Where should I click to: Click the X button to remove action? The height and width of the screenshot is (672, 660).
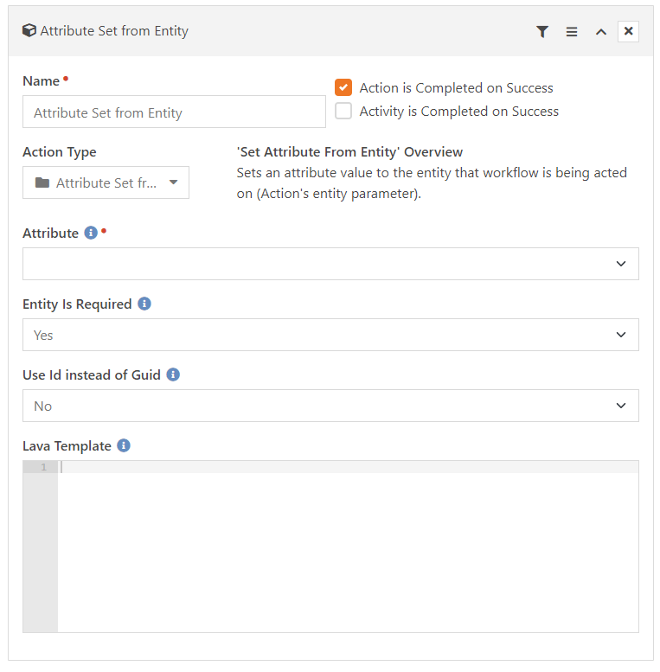coord(628,31)
